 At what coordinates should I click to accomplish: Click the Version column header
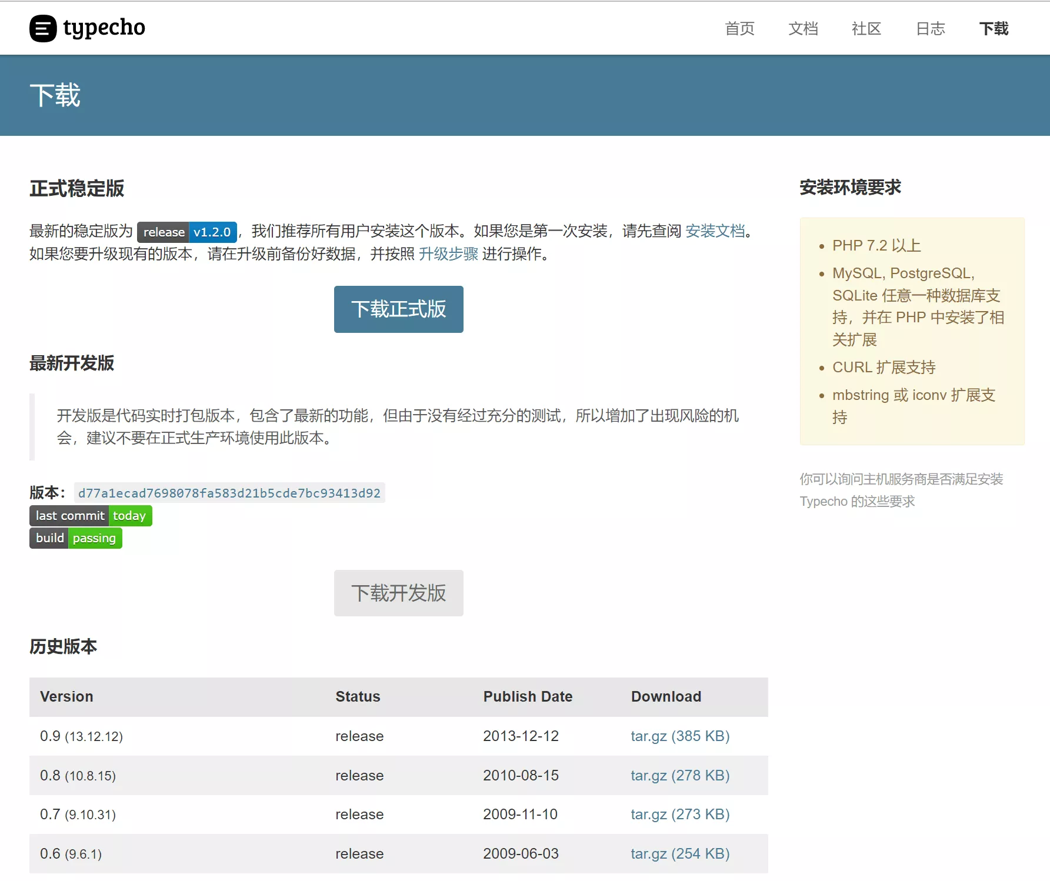66,697
